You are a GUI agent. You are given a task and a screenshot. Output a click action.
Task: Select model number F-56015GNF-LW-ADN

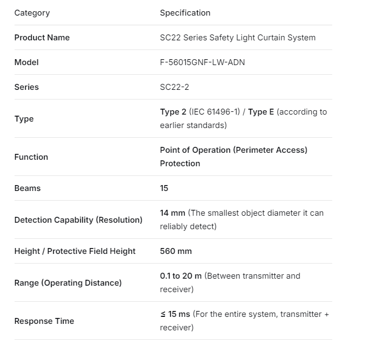pyautogui.click(x=202, y=62)
